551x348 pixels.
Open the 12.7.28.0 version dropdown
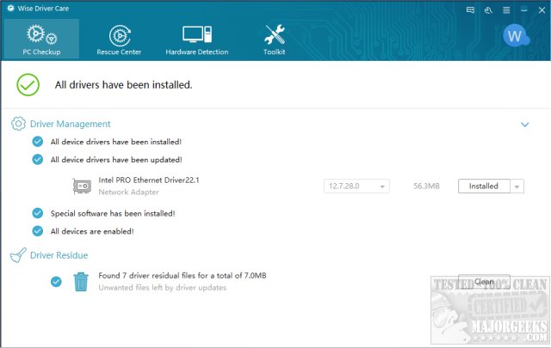click(x=356, y=186)
